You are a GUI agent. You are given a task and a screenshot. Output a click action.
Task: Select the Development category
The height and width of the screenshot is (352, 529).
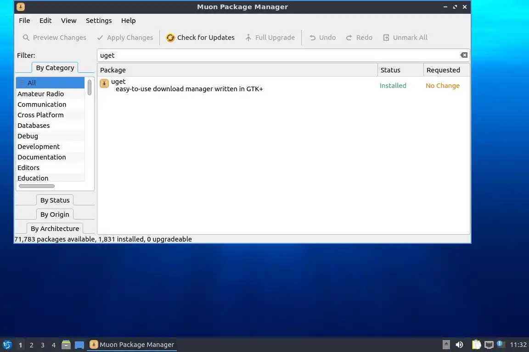tap(50, 147)
